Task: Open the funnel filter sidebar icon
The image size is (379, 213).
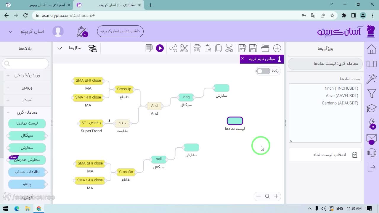Action: pyautogui.click(x=372, y=93)
